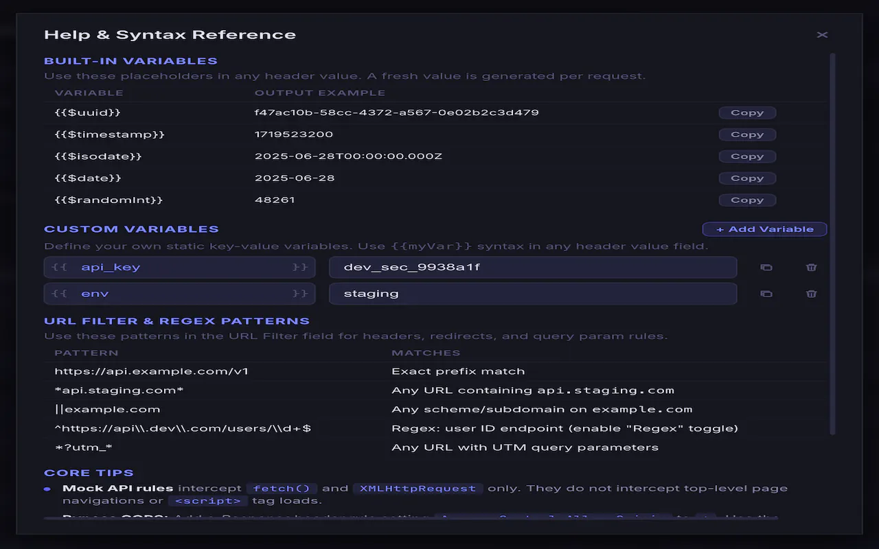The width and height of the screenshot is (879, 549).
Task: Click the f47ac10b-58cc-4372 UUID example
Action: (x=397, y=113)
